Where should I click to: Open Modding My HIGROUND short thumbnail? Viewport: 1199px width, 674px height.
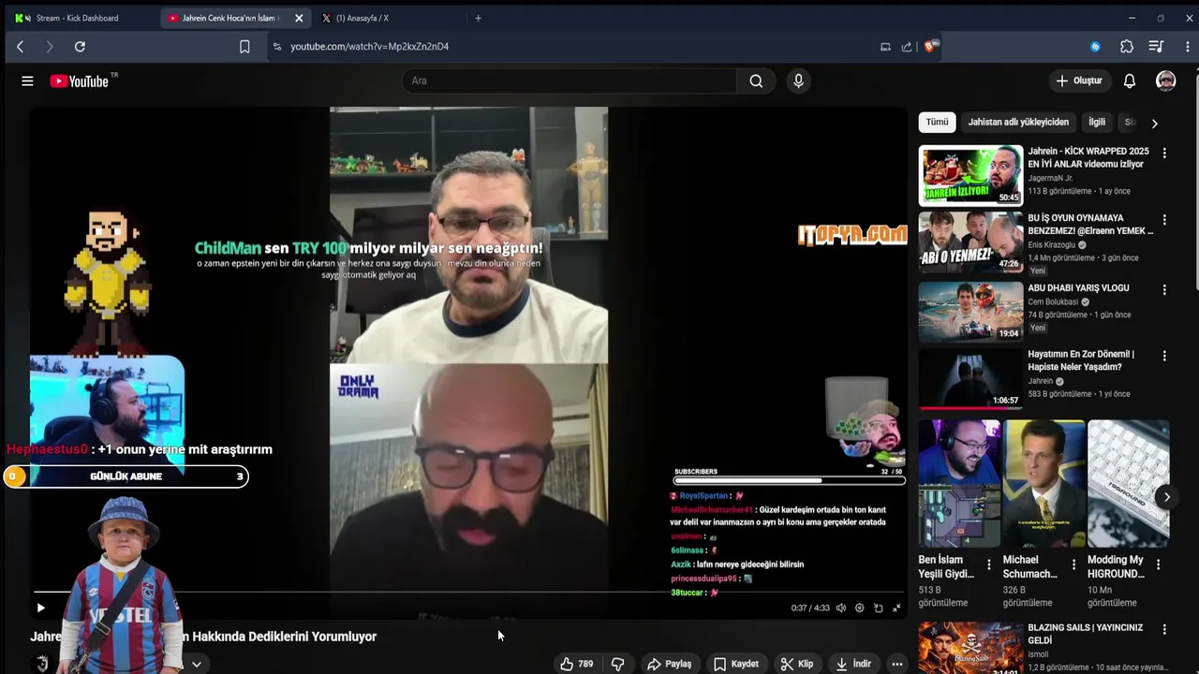pyautogui.click(x=1128, y=484)
